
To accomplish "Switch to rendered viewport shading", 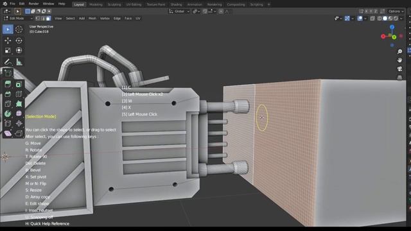I will 396,19.
